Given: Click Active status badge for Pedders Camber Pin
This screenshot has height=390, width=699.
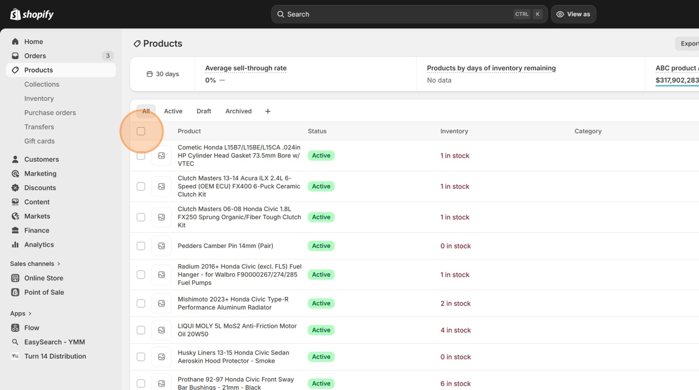Looking at the screenshot, I should coord(321,246).
